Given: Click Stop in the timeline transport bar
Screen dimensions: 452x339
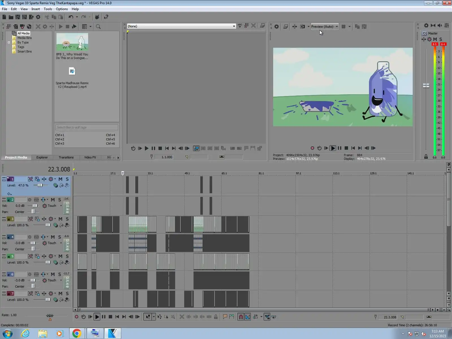Looking at the screenshot, I should 110,317.
